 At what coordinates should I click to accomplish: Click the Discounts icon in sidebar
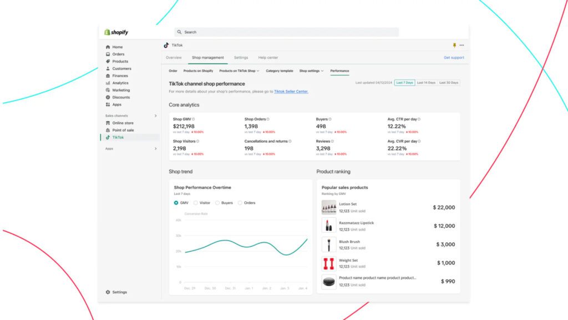click(x=108, y=97)
